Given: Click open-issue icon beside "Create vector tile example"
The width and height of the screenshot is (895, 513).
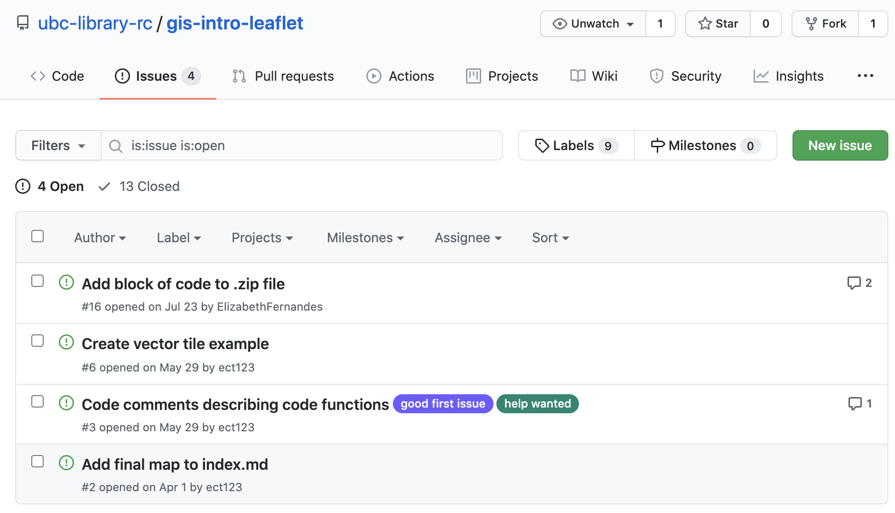Looking at the screenshot, I should 66,342.
